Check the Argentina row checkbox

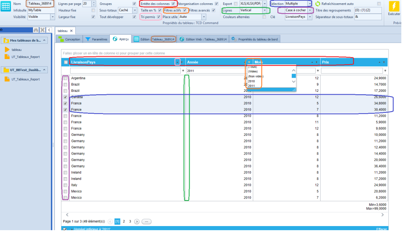click(x=65, y=78)
